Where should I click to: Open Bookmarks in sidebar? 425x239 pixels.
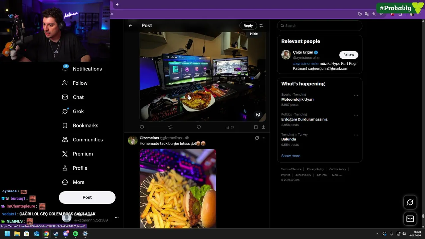point(80,125)
